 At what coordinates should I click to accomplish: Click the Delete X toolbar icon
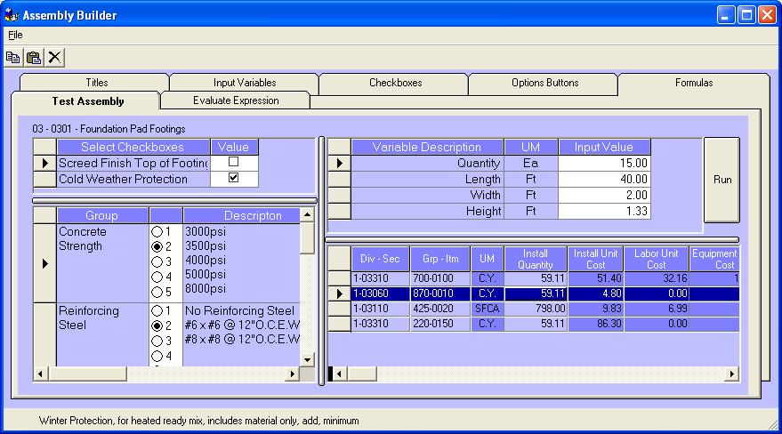click(x=54, y=58)
